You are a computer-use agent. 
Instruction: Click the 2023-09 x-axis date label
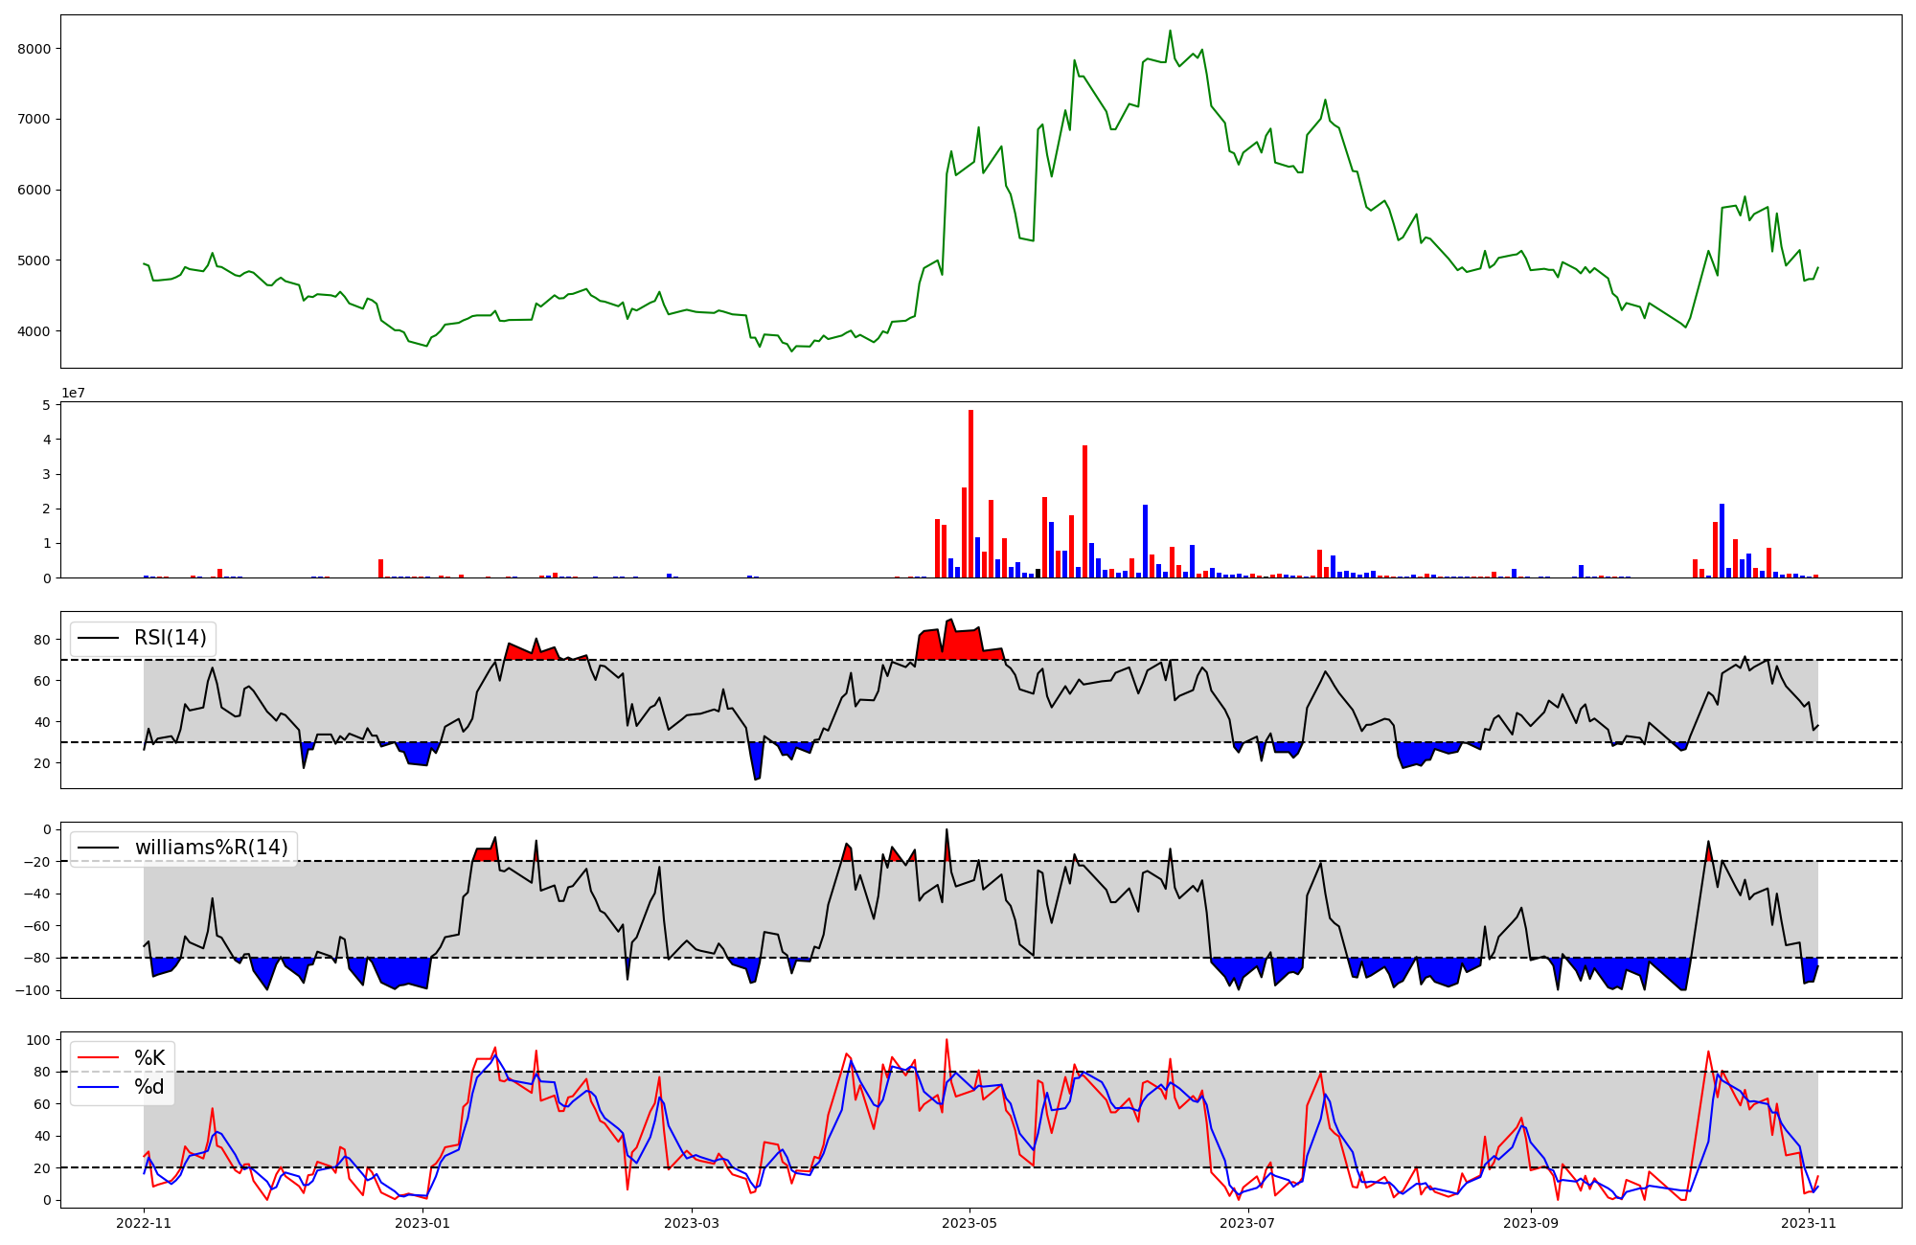pos(1530,1223)
